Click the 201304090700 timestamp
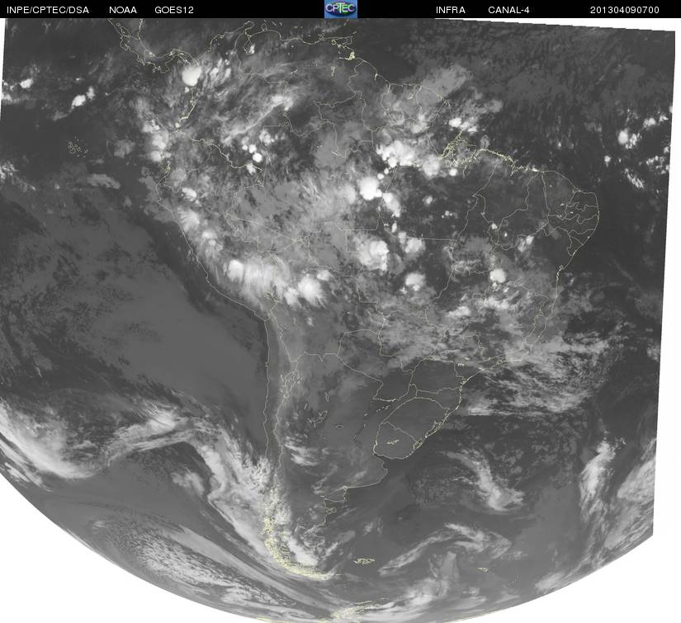 625,10
